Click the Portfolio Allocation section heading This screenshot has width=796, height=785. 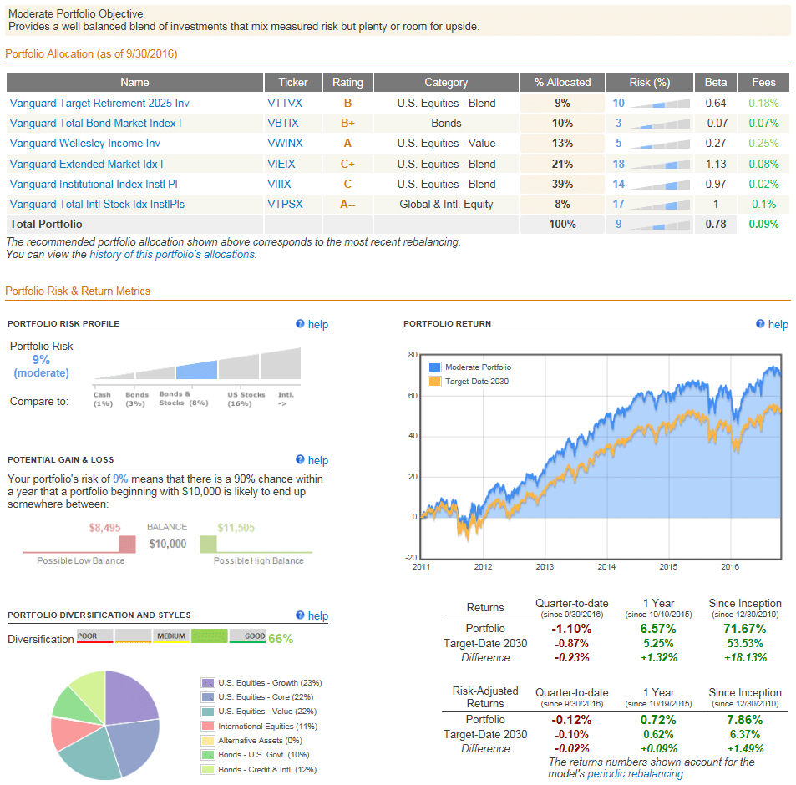91,53
